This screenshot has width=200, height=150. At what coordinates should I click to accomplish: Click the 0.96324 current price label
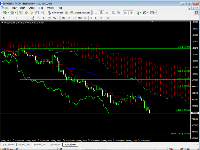[x=195, y=113]
